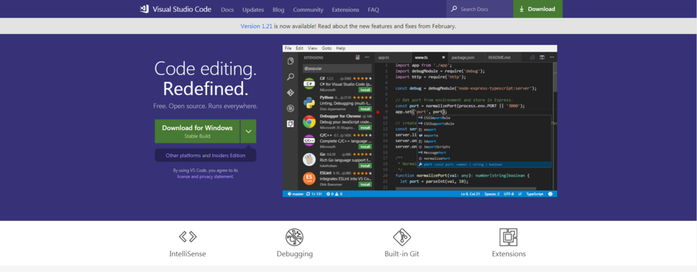Click Other platforms and Insiders Edition link
The height and width of the screenshot is (272, 697).
click(x=206, y=156)
